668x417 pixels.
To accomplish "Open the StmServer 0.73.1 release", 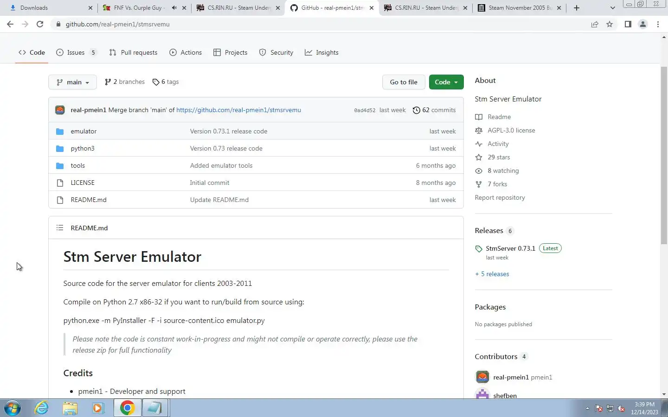I will (510, 248).
